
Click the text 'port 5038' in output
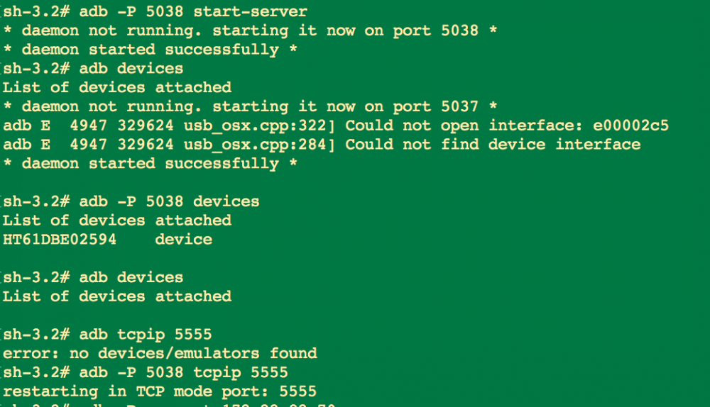pyautogui.click(x=436, y=30)
